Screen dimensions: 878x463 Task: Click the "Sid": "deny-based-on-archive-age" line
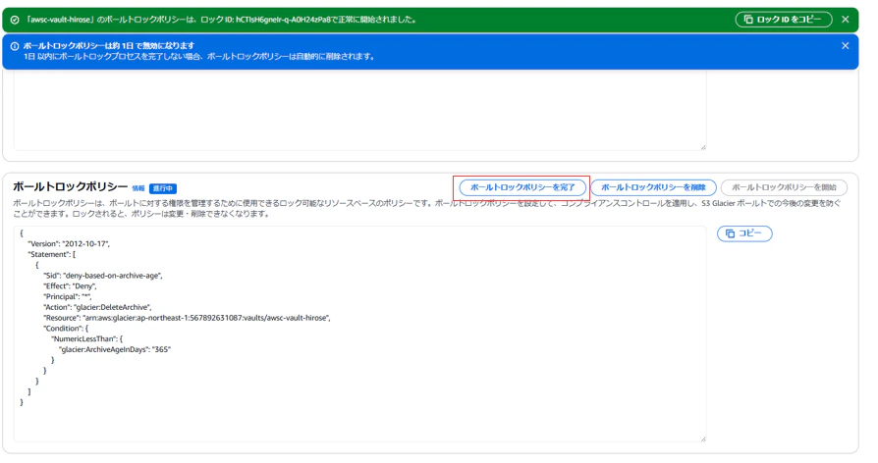[102, 276]
